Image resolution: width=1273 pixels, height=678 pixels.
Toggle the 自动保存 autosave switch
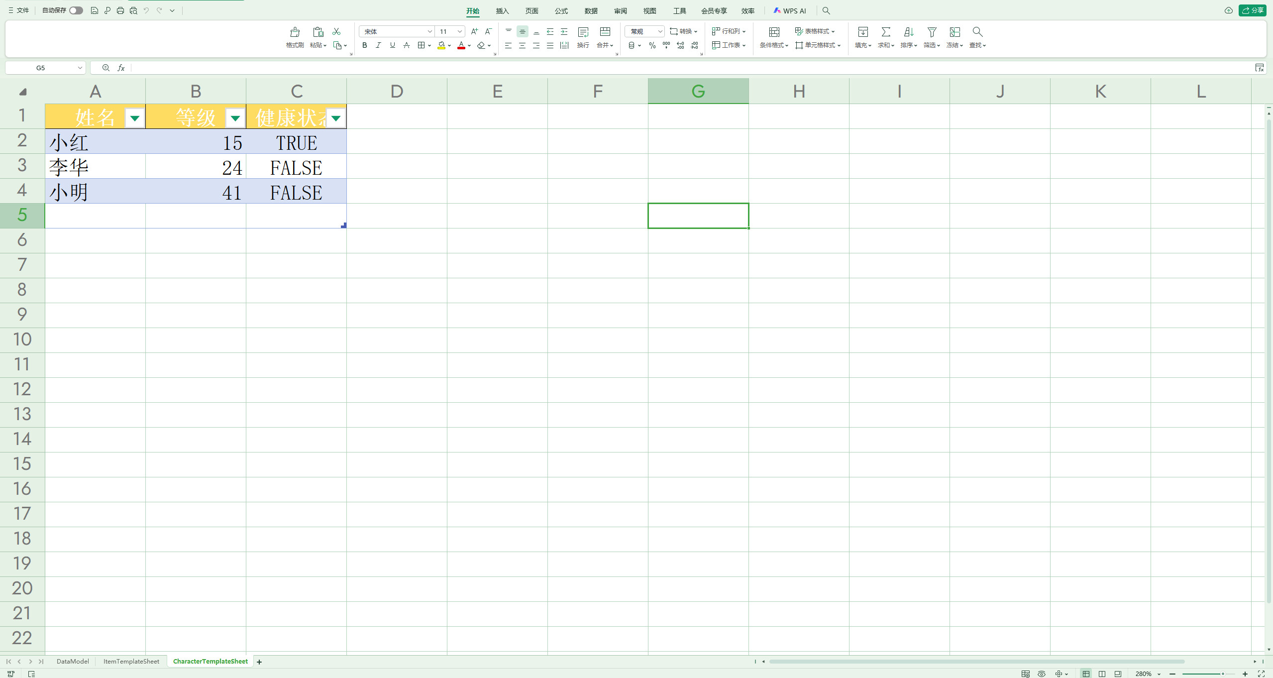(x=76, y=10)
